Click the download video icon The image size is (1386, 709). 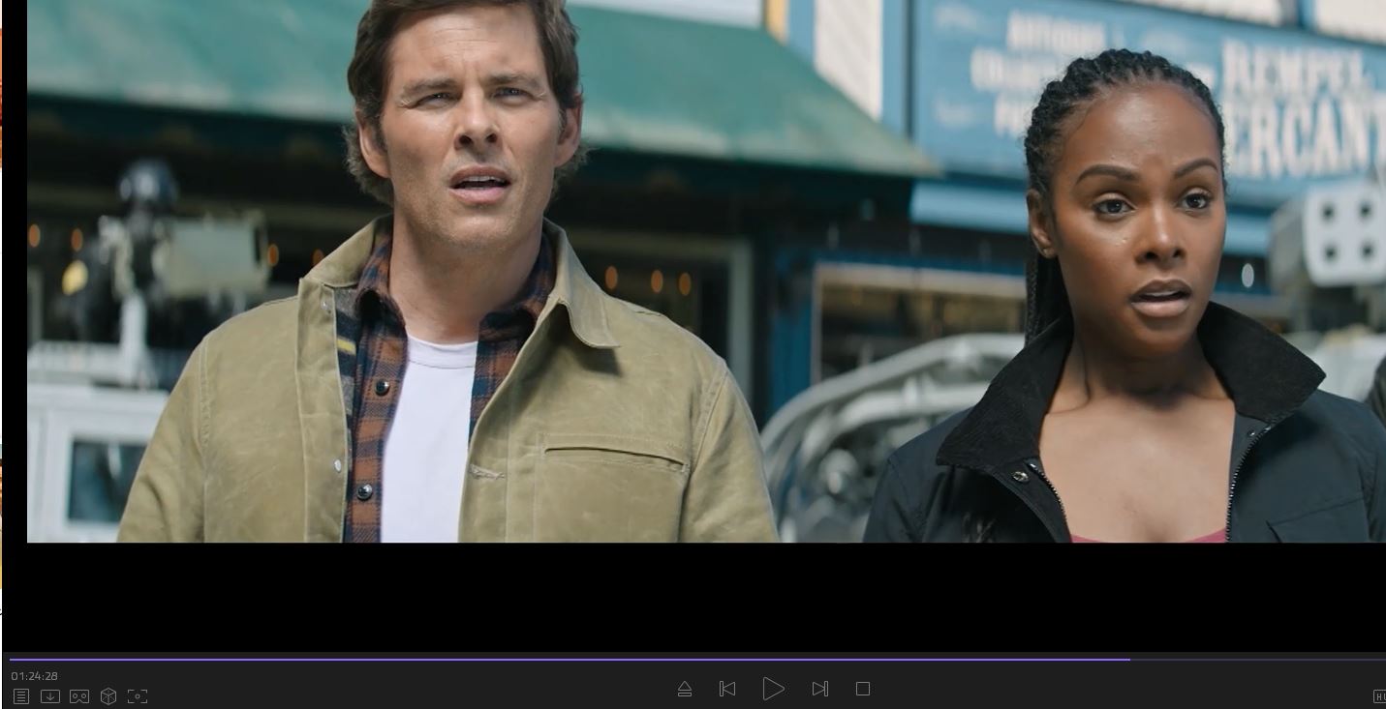[50, 696]
